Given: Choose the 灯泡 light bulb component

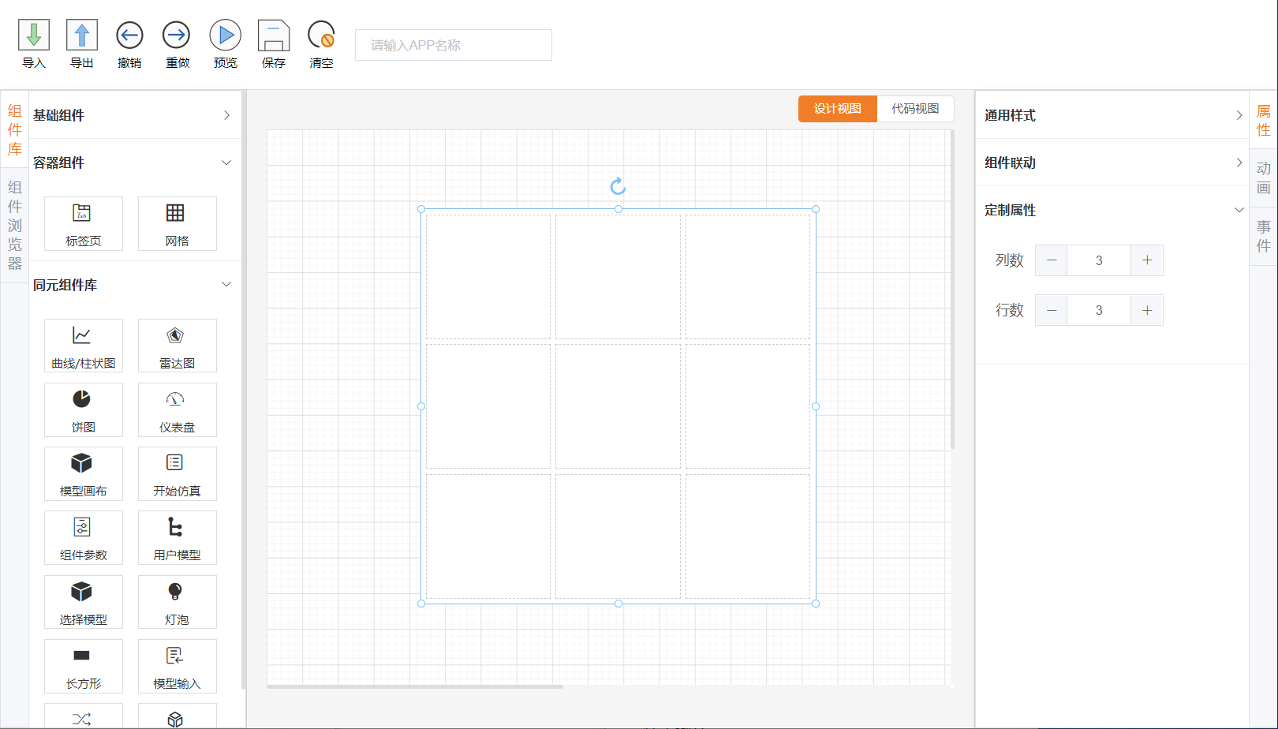Looking at the screenshot, I should coord(177,602).
